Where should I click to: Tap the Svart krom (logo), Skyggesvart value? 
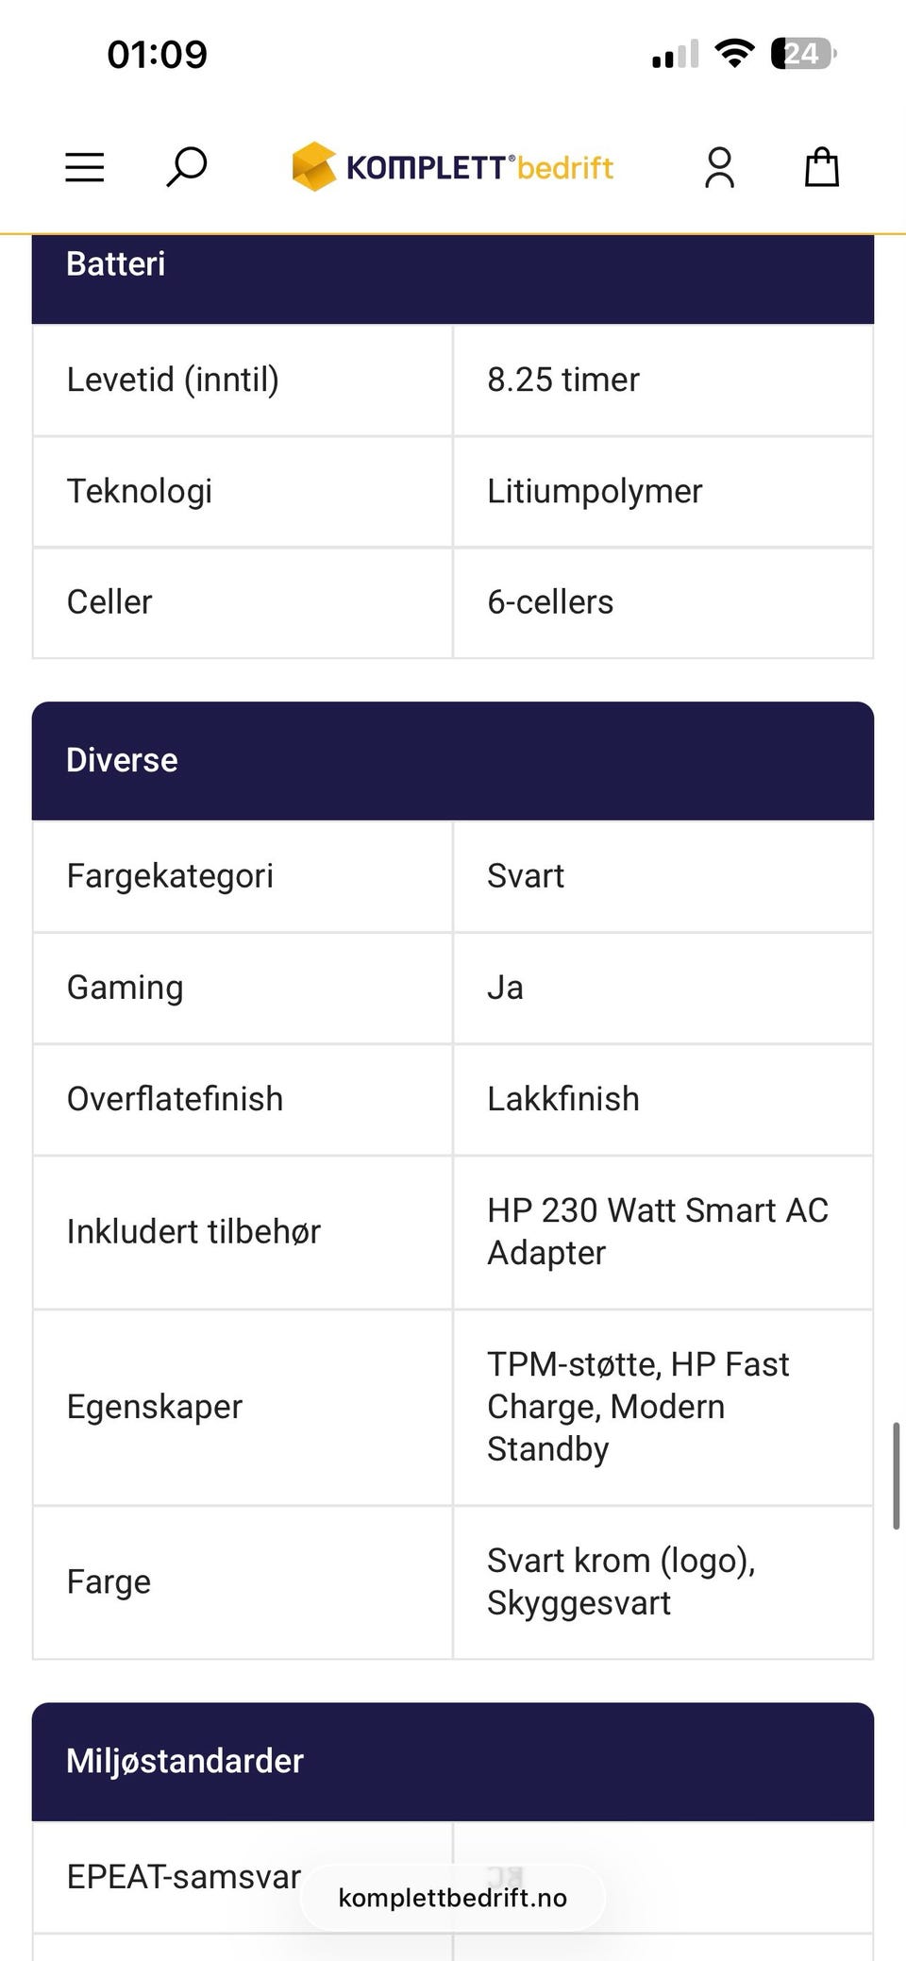tap(622, 1581)
